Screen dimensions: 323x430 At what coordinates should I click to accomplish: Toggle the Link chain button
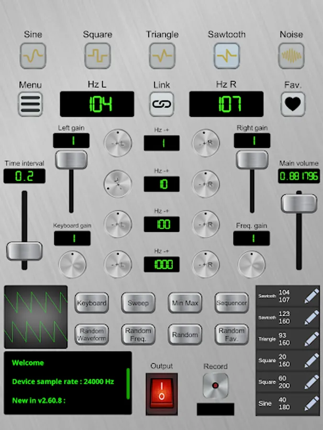coord(162,104)
